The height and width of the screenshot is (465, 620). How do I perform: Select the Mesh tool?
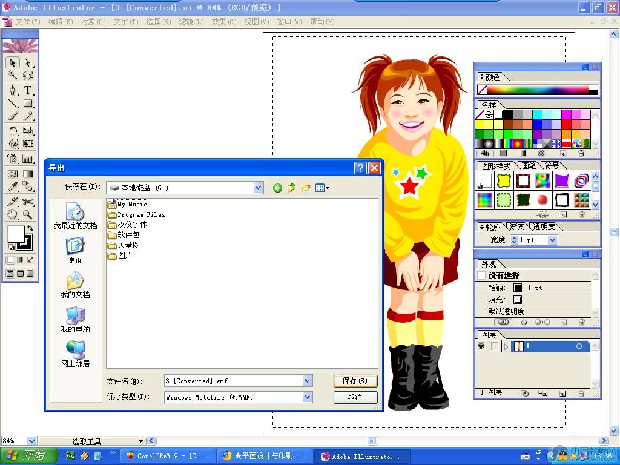click(13, 174)
